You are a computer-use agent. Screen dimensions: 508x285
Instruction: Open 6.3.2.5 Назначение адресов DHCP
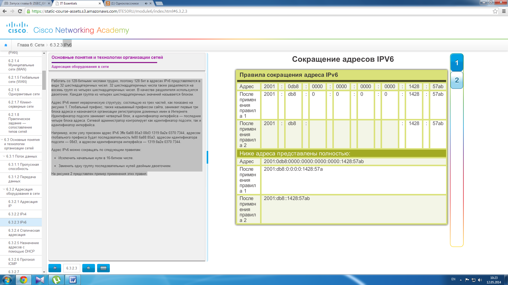21,247
